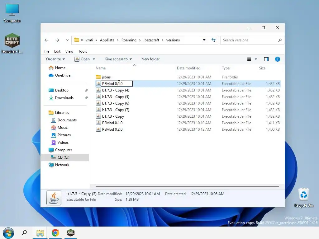Select the PEMod 0.1.0 jar icon
Image resolution: width=319 pixels, height=239 pixels.
pos(98,123)
